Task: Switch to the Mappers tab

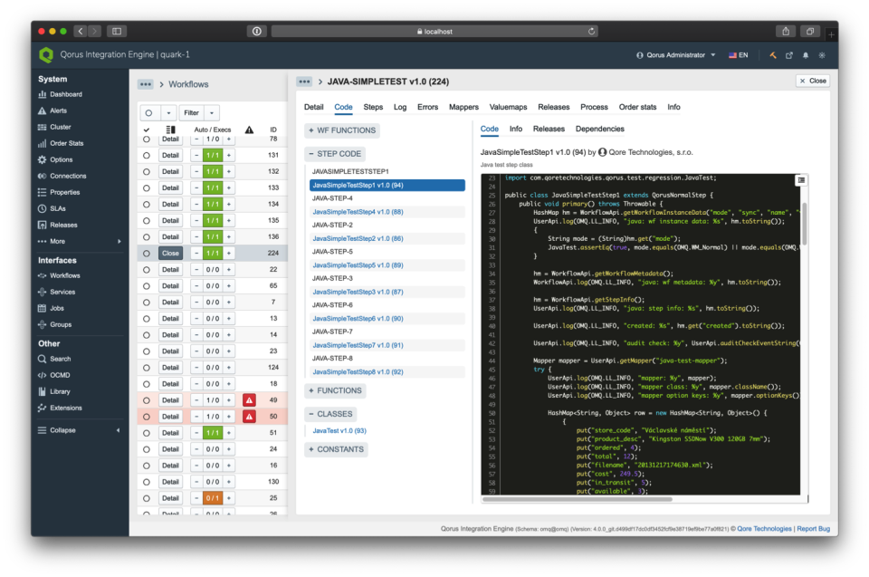Action: (463, 106)
